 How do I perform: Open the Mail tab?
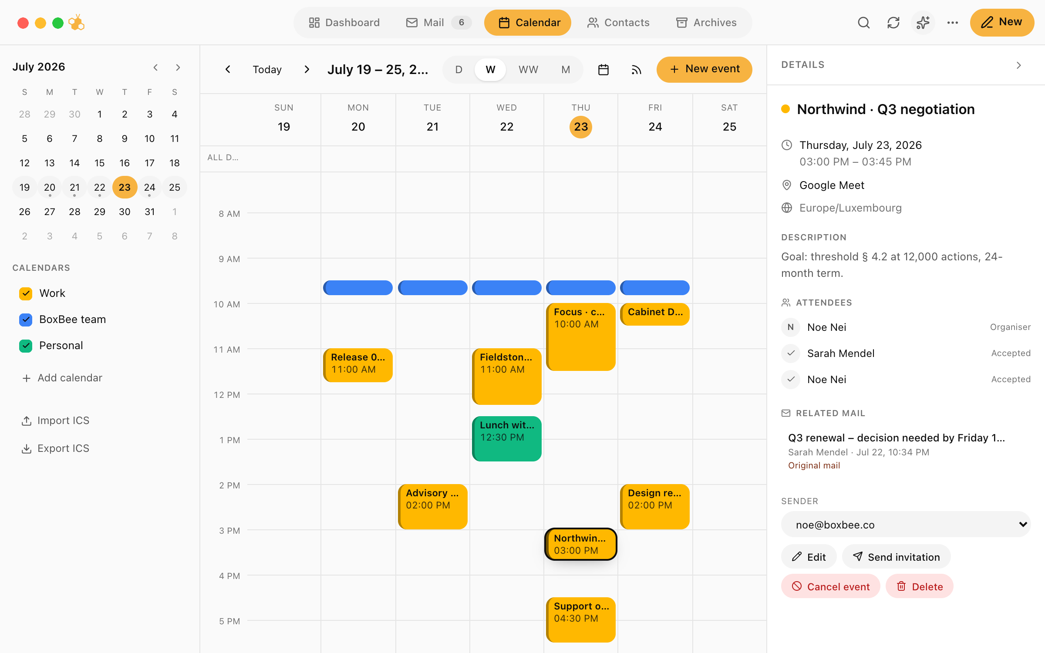click(438, 23)
